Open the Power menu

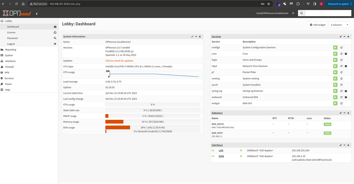coord(29,84)
